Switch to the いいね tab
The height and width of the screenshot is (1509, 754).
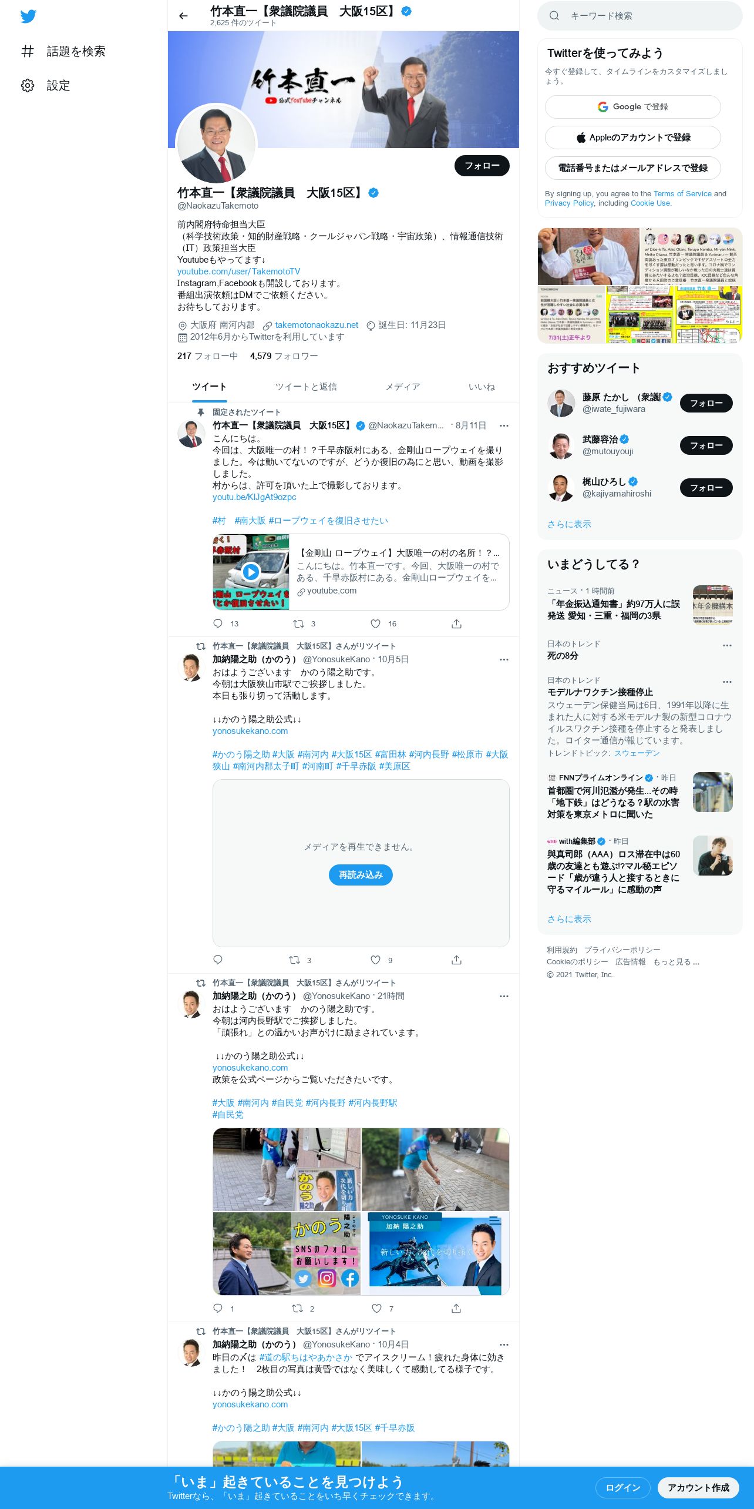click(x=482, y=387)
